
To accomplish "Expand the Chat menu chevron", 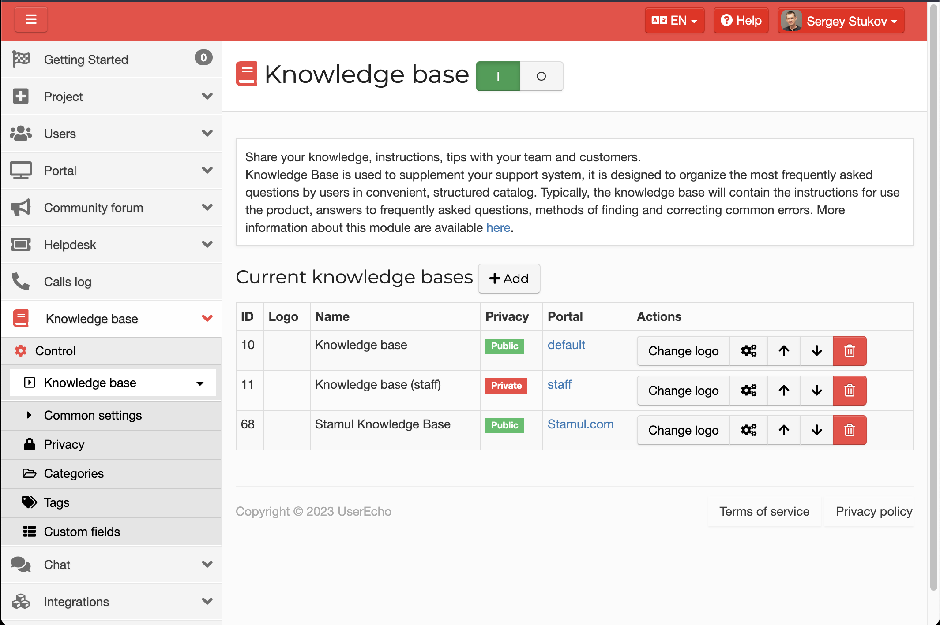I will point(207,564).
